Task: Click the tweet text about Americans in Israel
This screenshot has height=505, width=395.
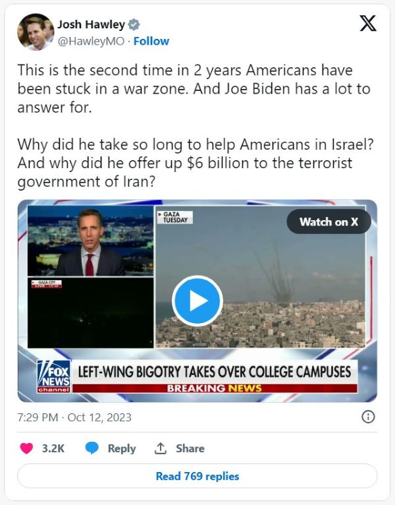Action: point(196,163)
